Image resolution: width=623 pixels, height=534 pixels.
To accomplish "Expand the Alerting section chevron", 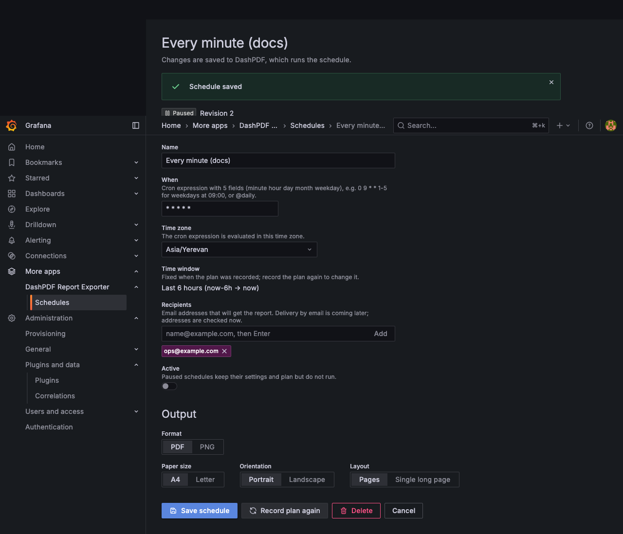I will [x=136, y=240].
